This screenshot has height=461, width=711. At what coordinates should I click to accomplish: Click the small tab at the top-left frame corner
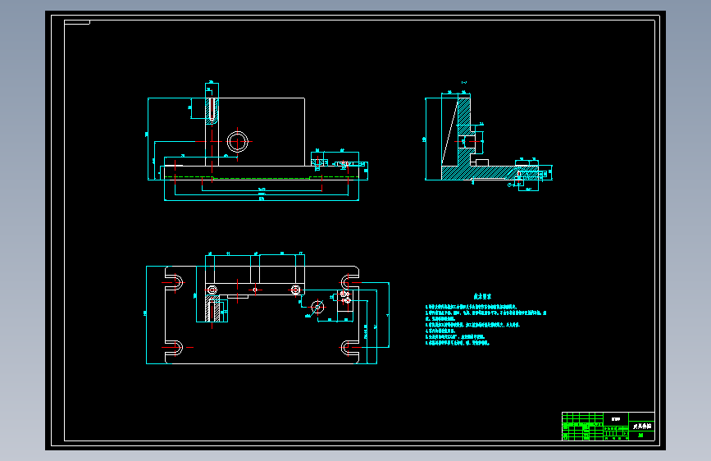(x=77, y=22)
